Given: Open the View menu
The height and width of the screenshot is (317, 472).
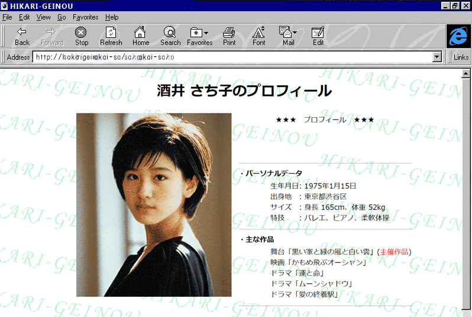Looking at the screenshot, I should 43,17.
